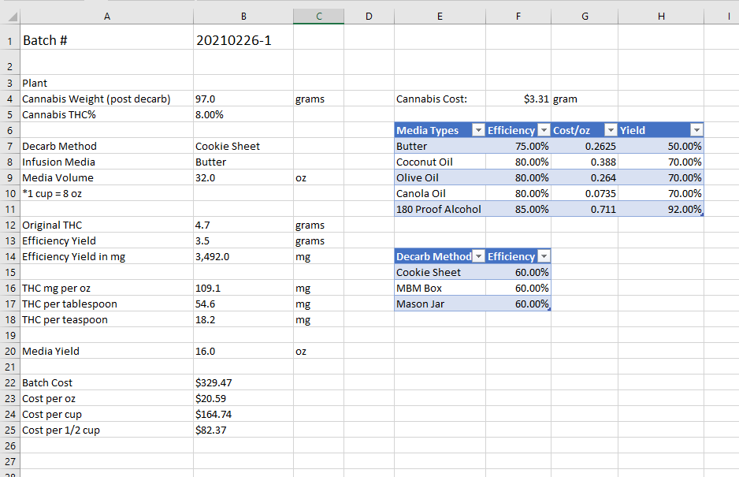Select the Cannabis THC% value 8.00%
The height and width of the screenshot is (477, 739).
[243, 114]
